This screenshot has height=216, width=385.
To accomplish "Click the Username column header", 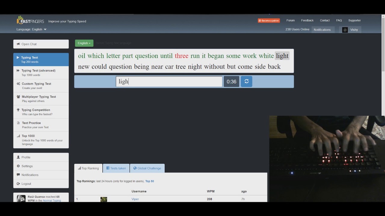I will tap(139, 191).
